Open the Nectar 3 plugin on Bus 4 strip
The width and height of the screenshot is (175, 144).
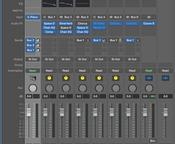pos(99,28)
